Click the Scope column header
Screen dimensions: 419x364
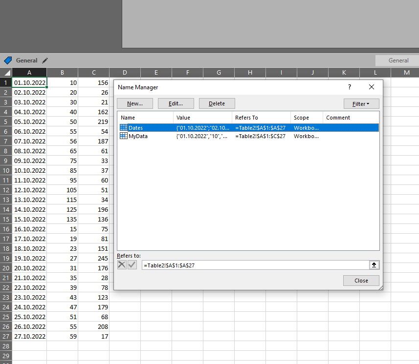tap(307, 118)
